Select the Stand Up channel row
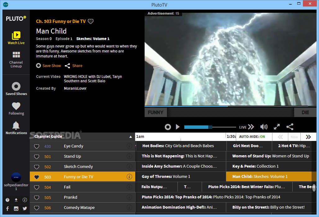 (83, 156)
